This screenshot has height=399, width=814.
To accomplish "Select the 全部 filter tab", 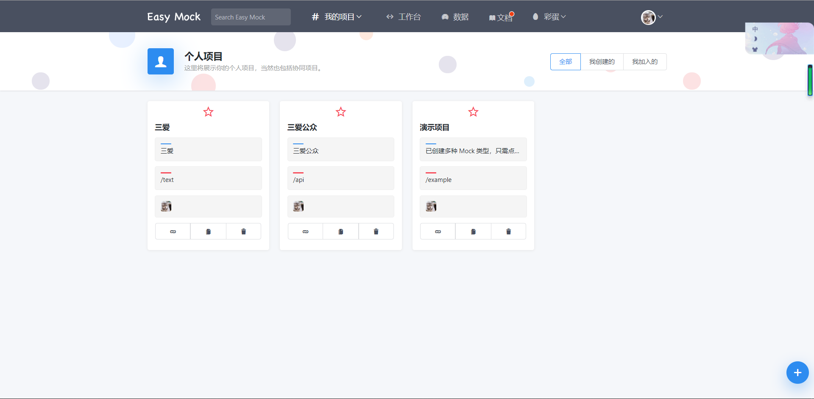I will 566,62.
